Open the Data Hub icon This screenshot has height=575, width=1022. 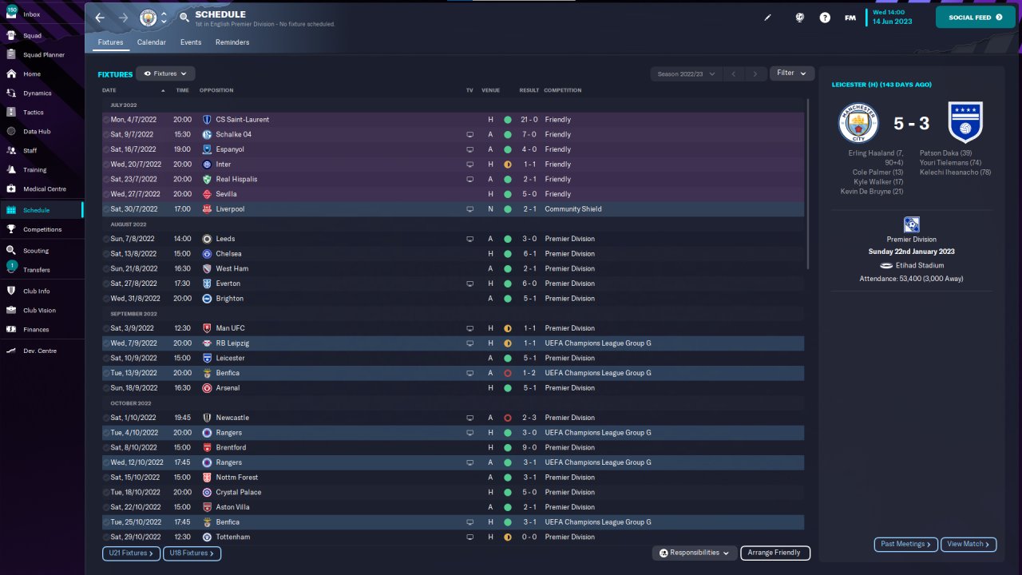click(11, 131)
